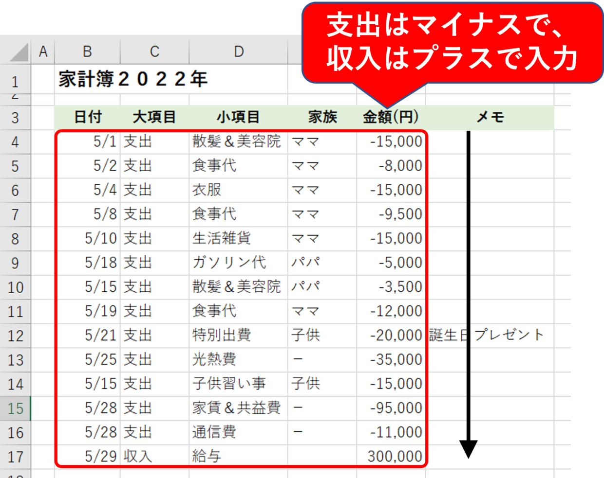The width and height of the screenshot is (604, 478).
Task: Select row 3 header
Action: coord(15,117)
